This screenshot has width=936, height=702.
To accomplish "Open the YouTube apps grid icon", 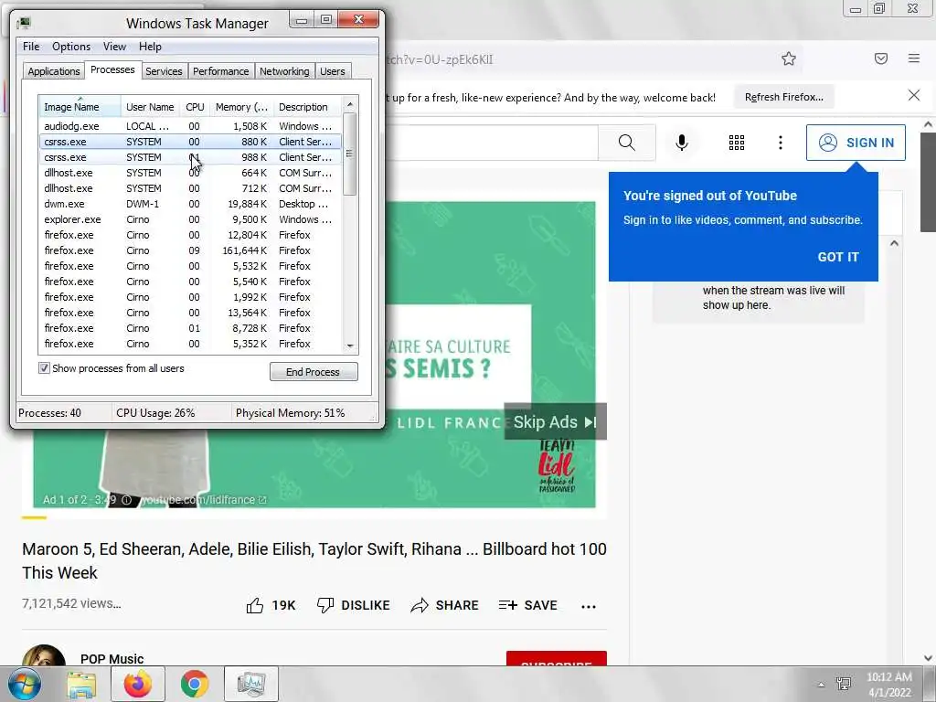I will (737, 143).
